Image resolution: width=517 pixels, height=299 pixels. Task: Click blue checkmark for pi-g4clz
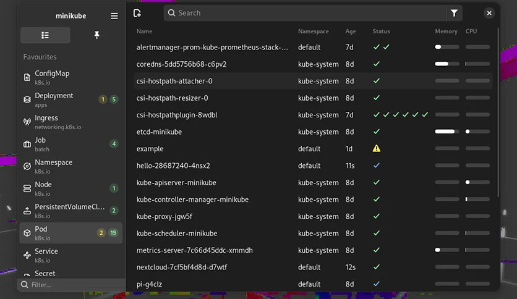pyautogui.click(x=377, y=284)
